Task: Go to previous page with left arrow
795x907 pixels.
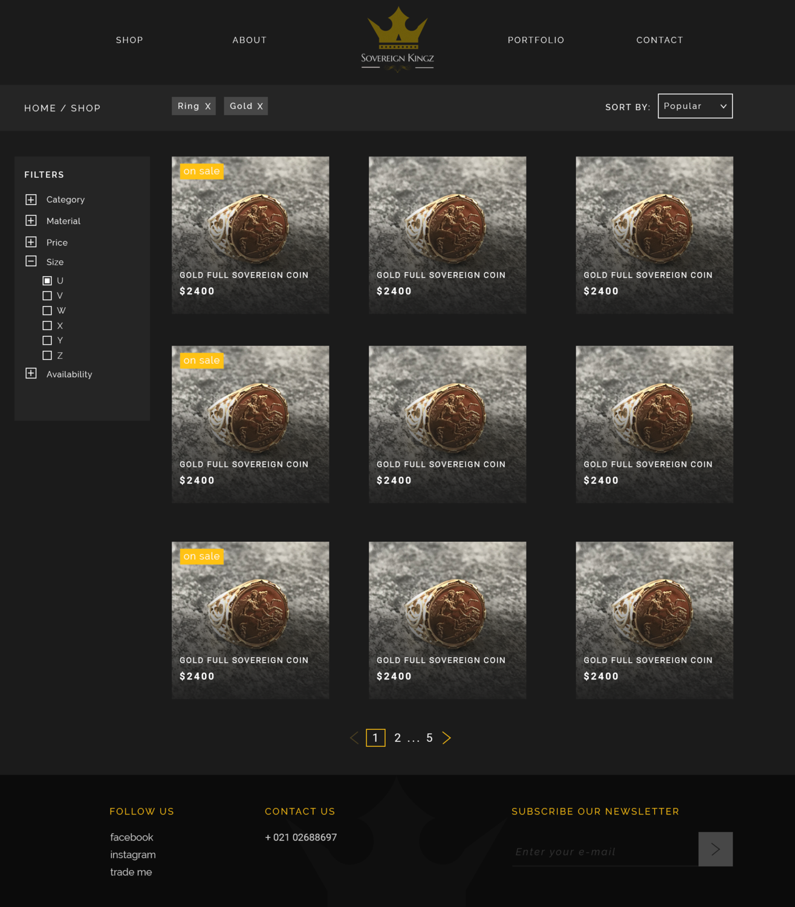Action: pos(354,738)
